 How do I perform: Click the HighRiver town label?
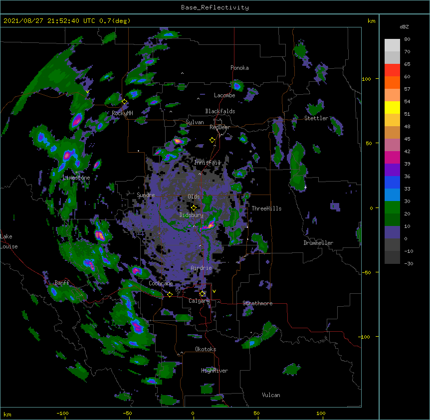pyautogui.click(x=215, y=371)
